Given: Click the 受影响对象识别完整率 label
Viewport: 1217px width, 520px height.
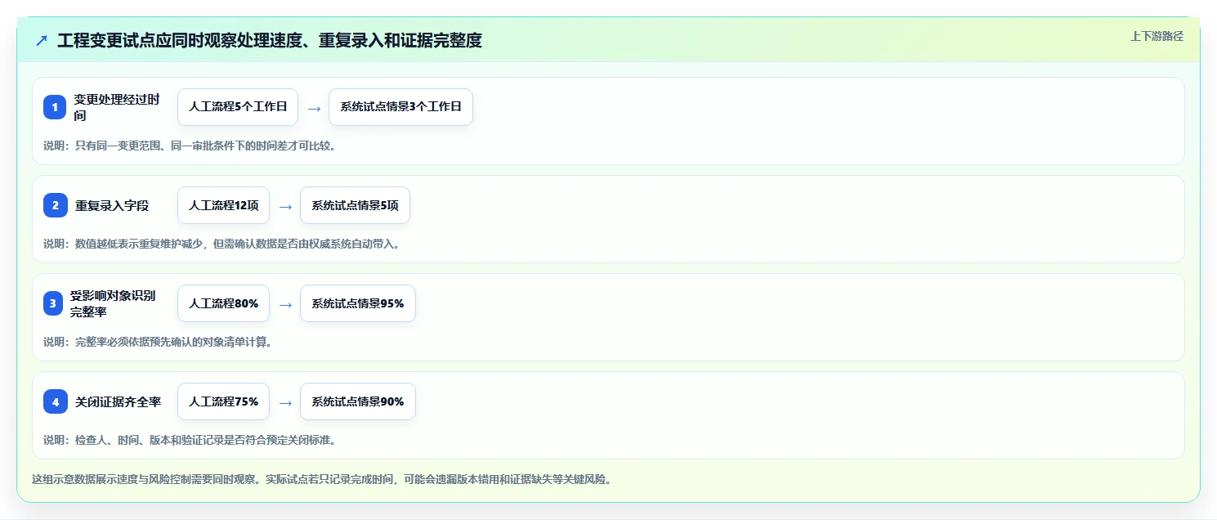Looking at the screenshot, I should click(112, 303).
